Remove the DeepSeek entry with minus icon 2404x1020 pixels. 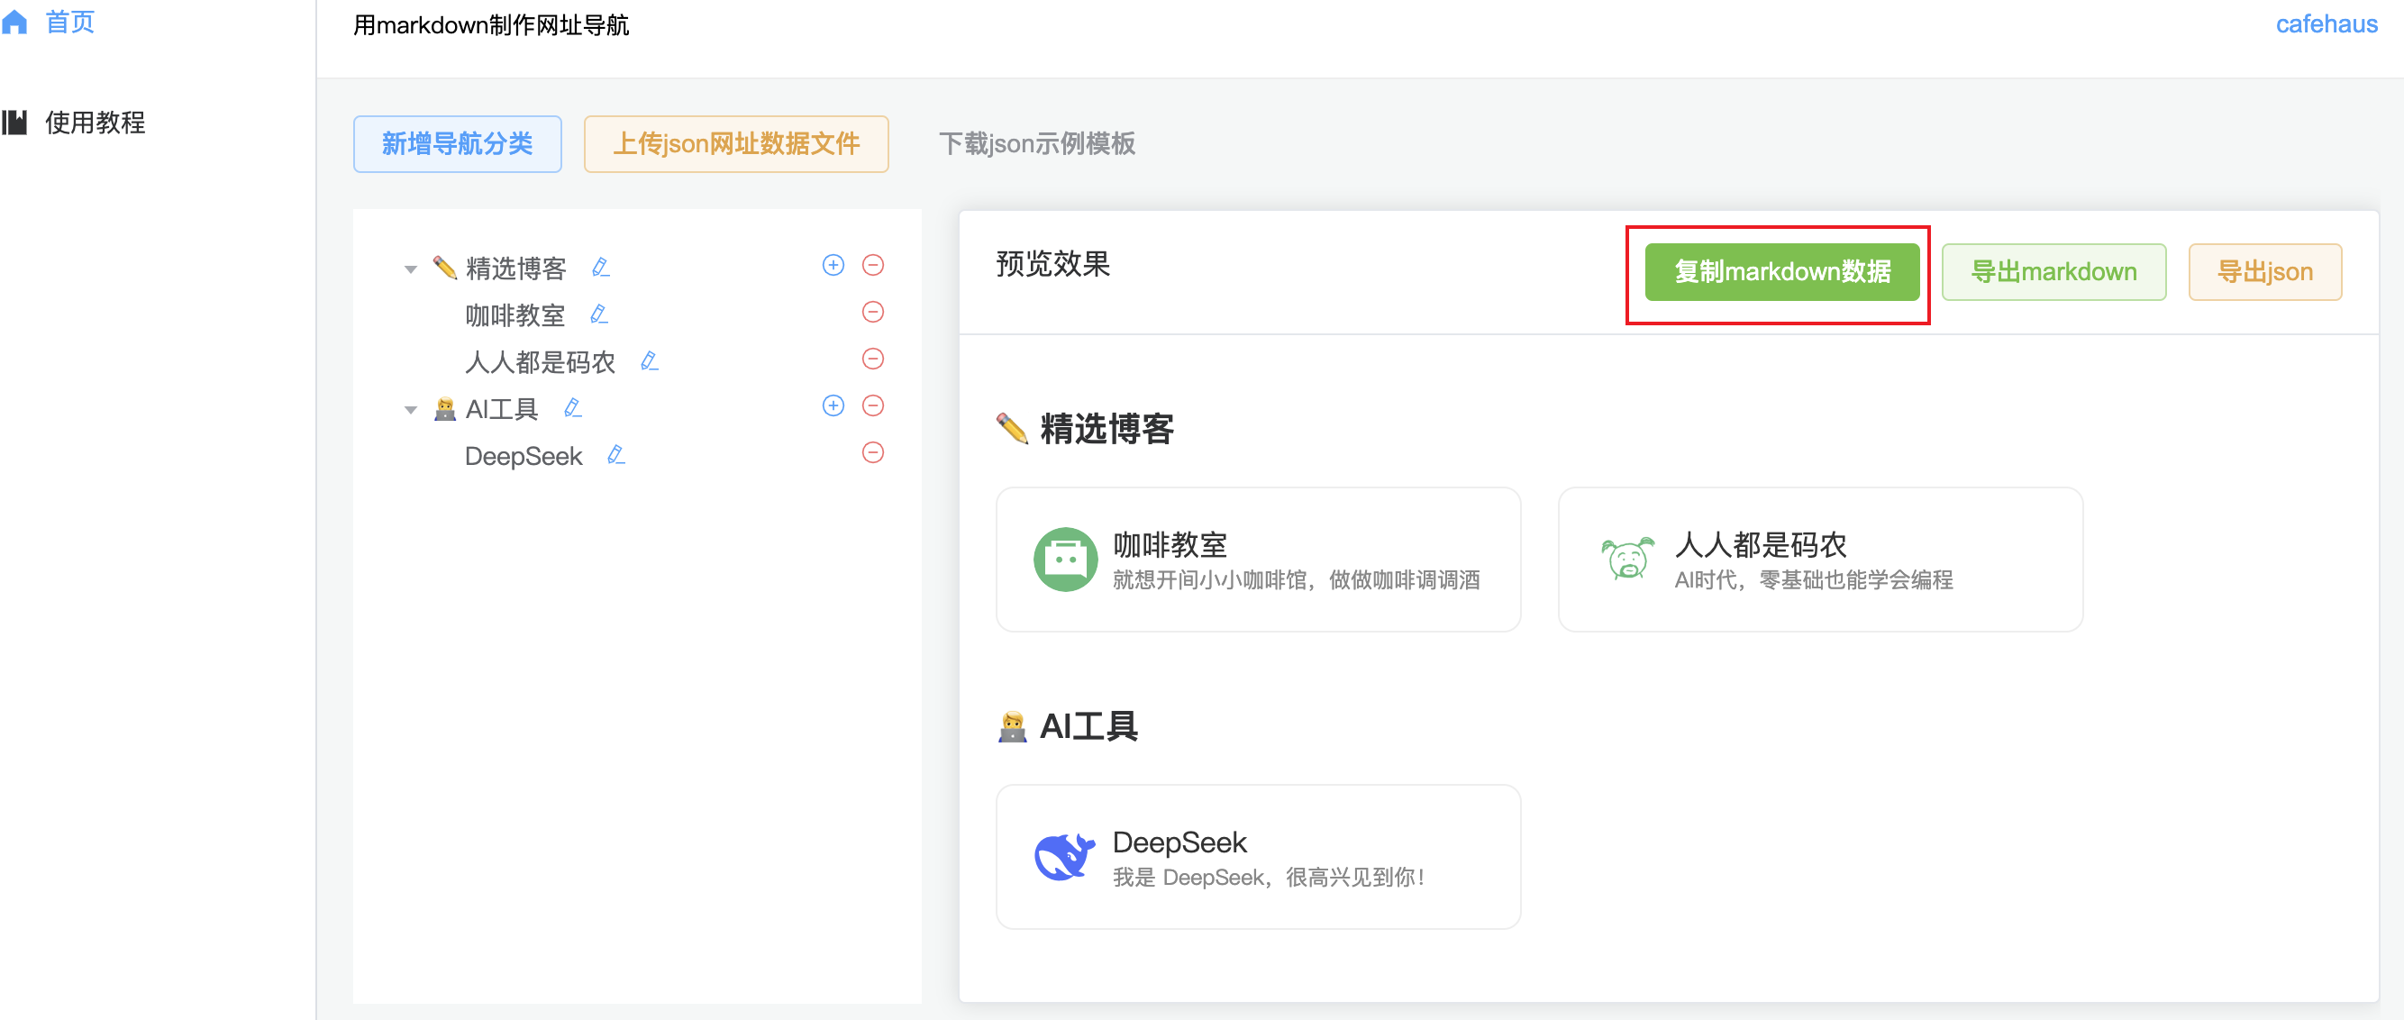[872, 452]
